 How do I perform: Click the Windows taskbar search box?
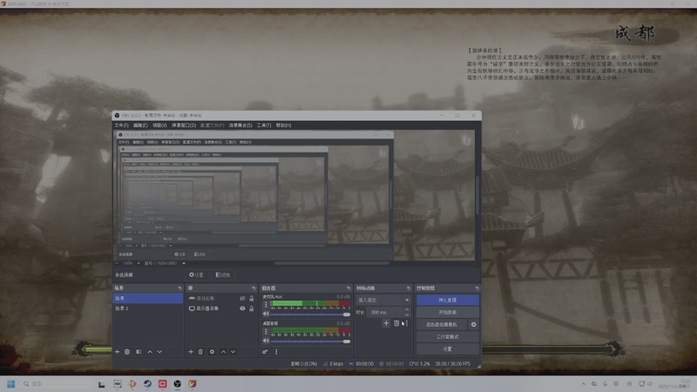(x=56, y=383)
